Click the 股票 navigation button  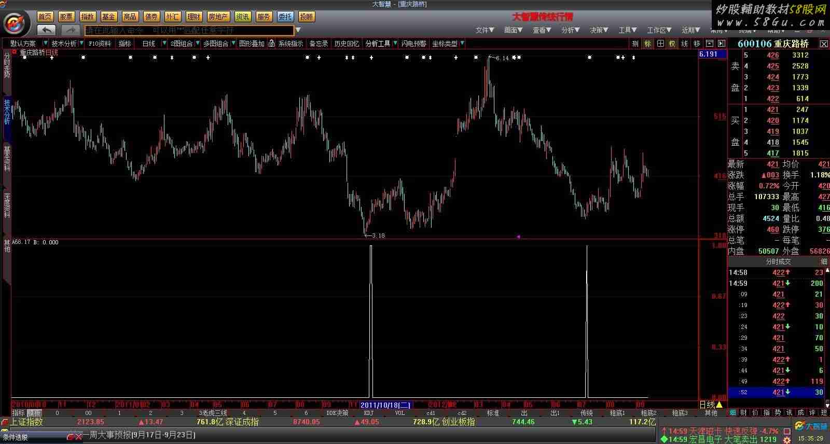tap(66, 17)
